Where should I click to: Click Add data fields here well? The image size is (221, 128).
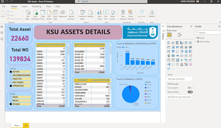pos(179,79)
